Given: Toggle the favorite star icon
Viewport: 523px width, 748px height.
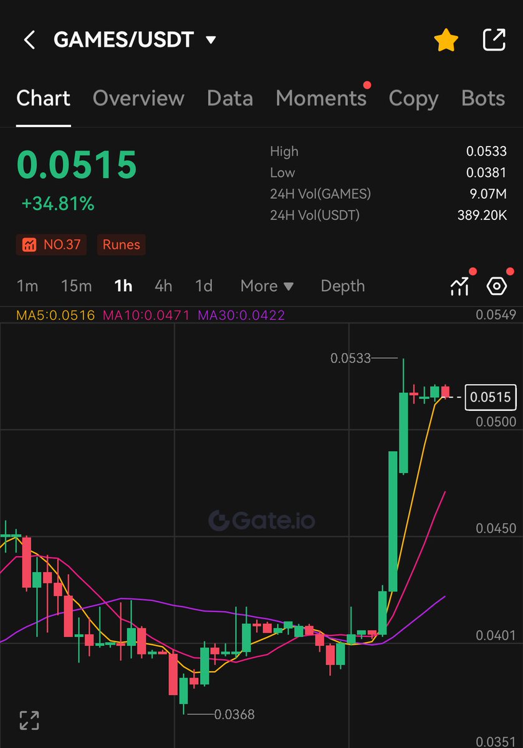Looking at the screenshot, I should (446, 41).
